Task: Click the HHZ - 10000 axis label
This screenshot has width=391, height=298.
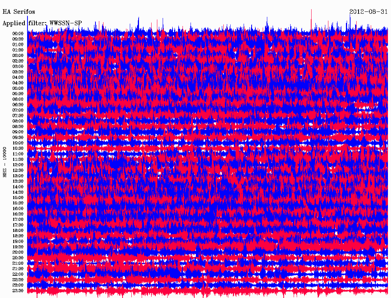Action: pyautogui.click(x=5, y=162)
